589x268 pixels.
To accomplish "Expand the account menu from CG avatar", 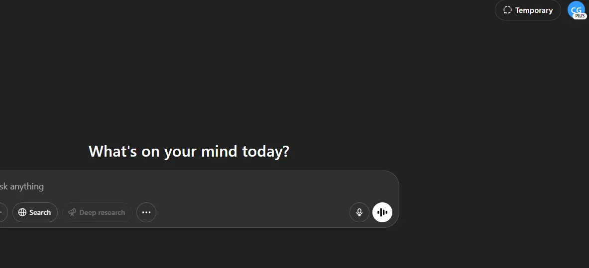I will click(577, 10).
